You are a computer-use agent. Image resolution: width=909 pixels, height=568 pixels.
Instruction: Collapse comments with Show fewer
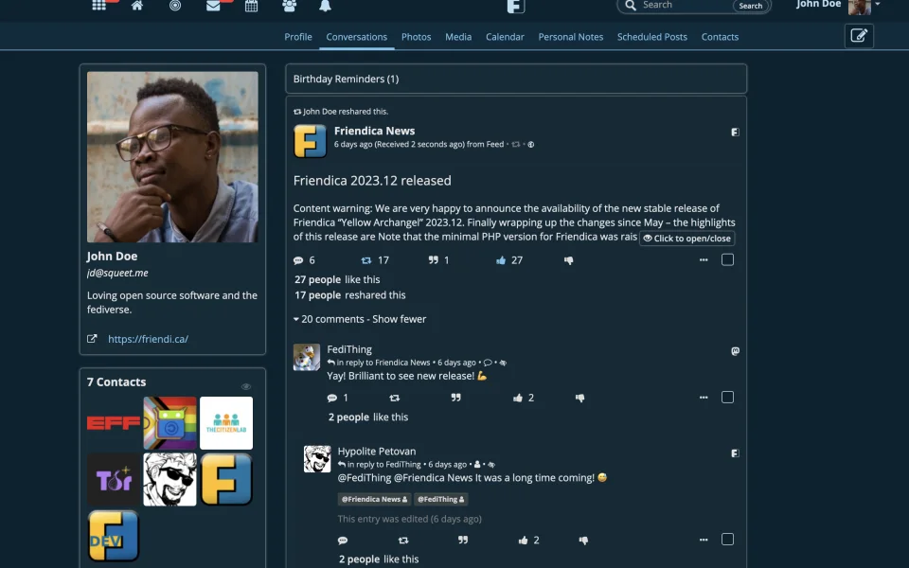[x=399, y=319]
